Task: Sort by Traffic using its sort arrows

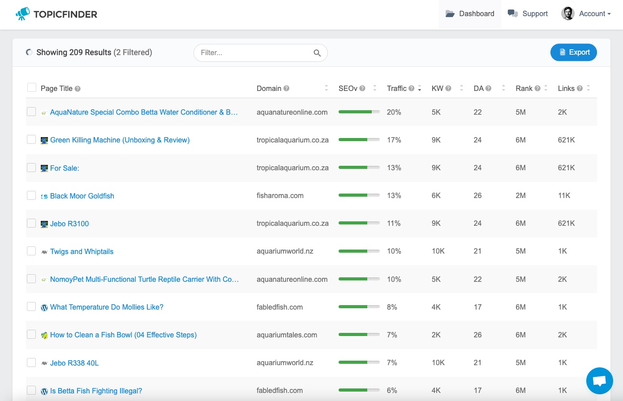Action: pos(420,88)
